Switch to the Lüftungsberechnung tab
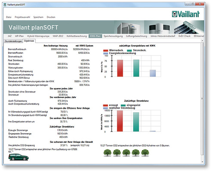Screen dimensions: 212x172 point(137,36)
